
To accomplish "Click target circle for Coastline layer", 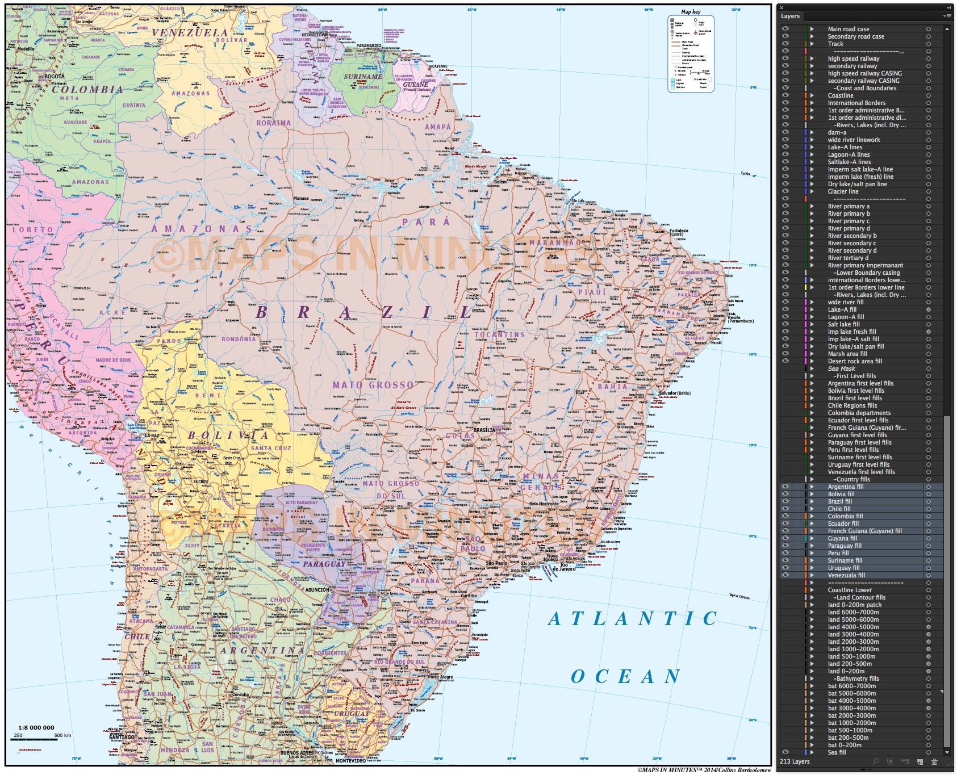I will pos(929,95).
